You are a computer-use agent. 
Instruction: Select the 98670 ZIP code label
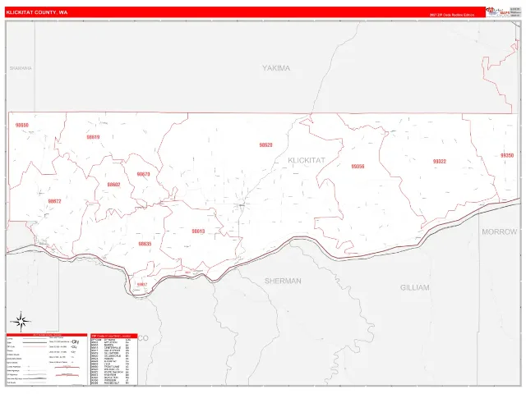click(x=143, y=174)
